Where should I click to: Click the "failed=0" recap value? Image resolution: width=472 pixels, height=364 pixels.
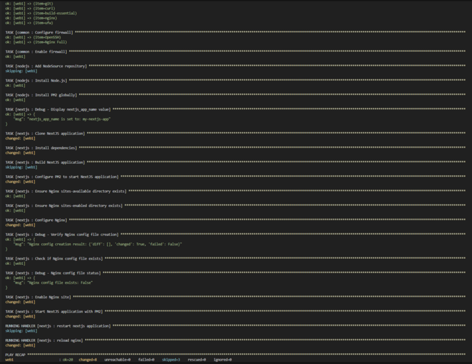click(x=146, y=360)
